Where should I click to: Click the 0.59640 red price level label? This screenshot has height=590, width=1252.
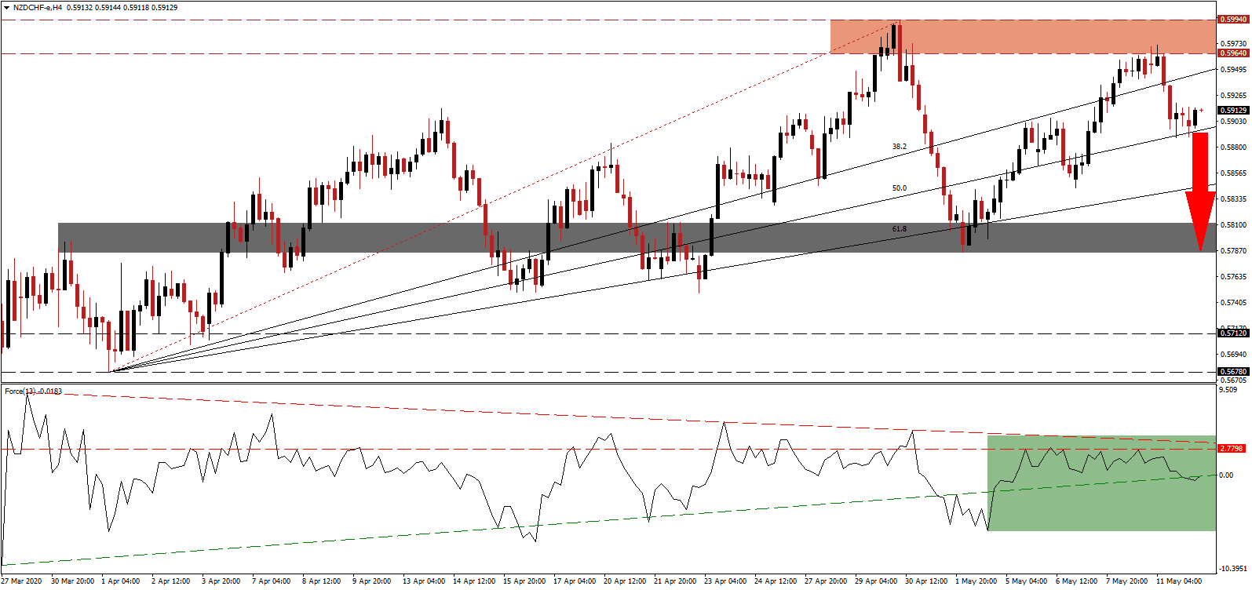(1232, 53)
